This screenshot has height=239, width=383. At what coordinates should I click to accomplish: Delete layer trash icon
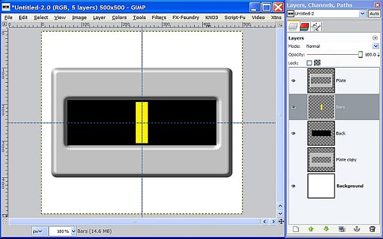[372, 229]
